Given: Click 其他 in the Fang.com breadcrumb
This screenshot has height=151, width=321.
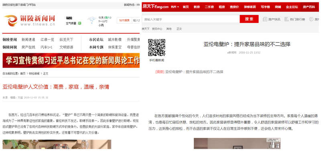Looking at the screenshot, I should pyautogui.click(x=169, y=29).
